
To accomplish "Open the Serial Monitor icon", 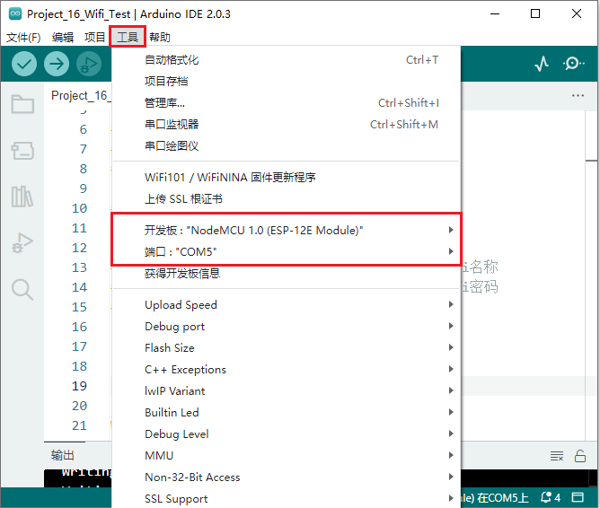I will click(574, 64).
